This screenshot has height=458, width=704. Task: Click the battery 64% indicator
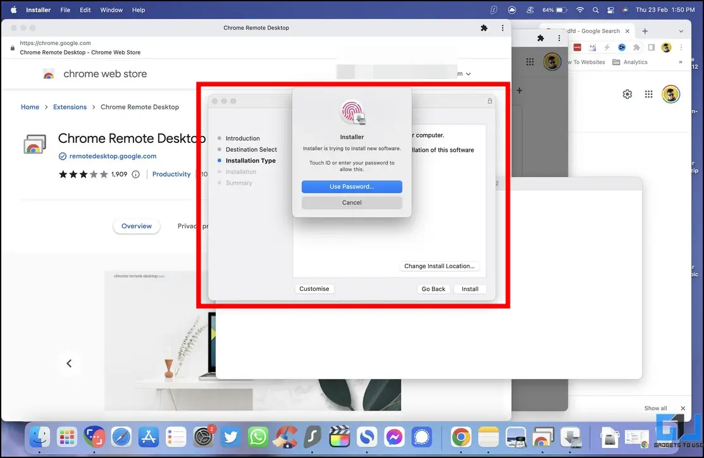tap(554, 10)
